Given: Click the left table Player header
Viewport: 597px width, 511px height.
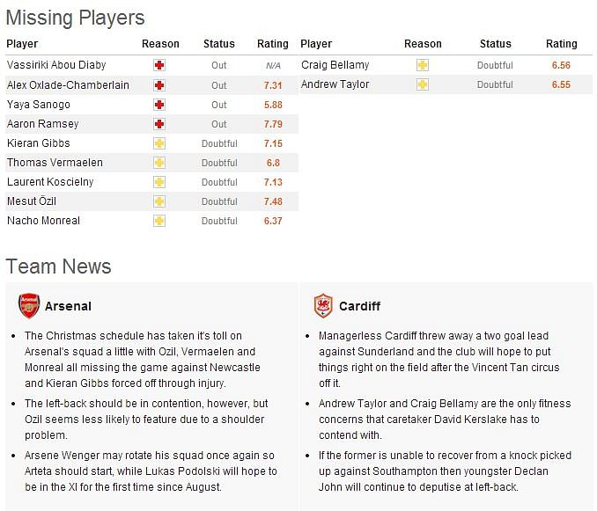Looking at the screenshot, I should pos(22,44).
